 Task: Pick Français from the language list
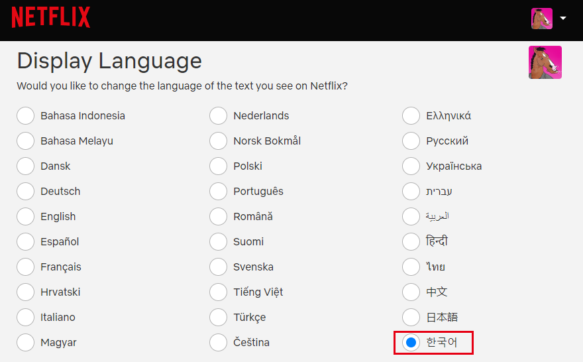[x=25, y=267]
